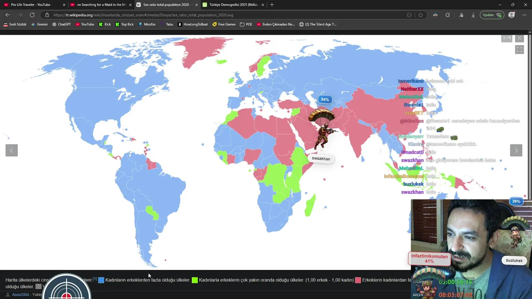Open the Top Kick bookmark
Viewport: 532px width, 299px height.
pyautogui.click(x=124, y=24)
